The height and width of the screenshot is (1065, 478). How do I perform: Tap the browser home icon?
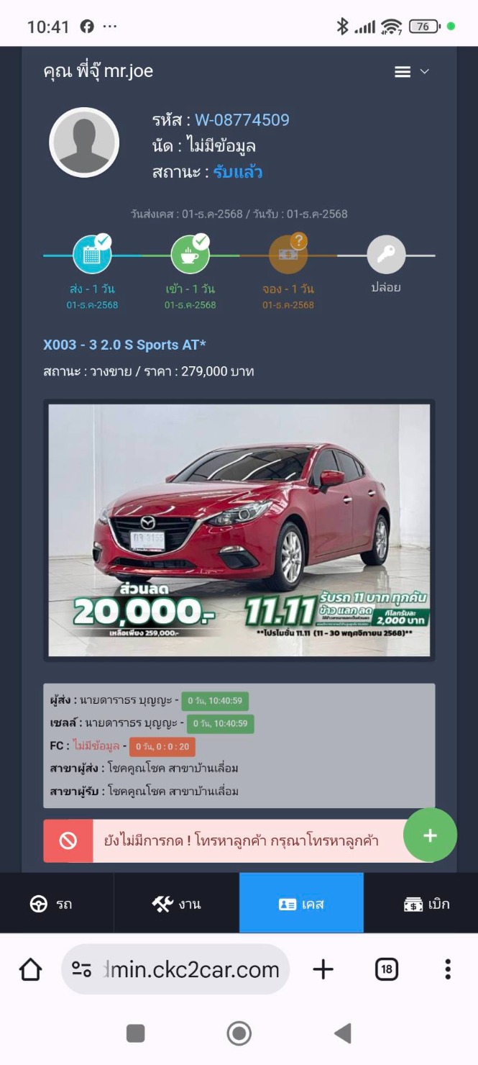(31, 969)
